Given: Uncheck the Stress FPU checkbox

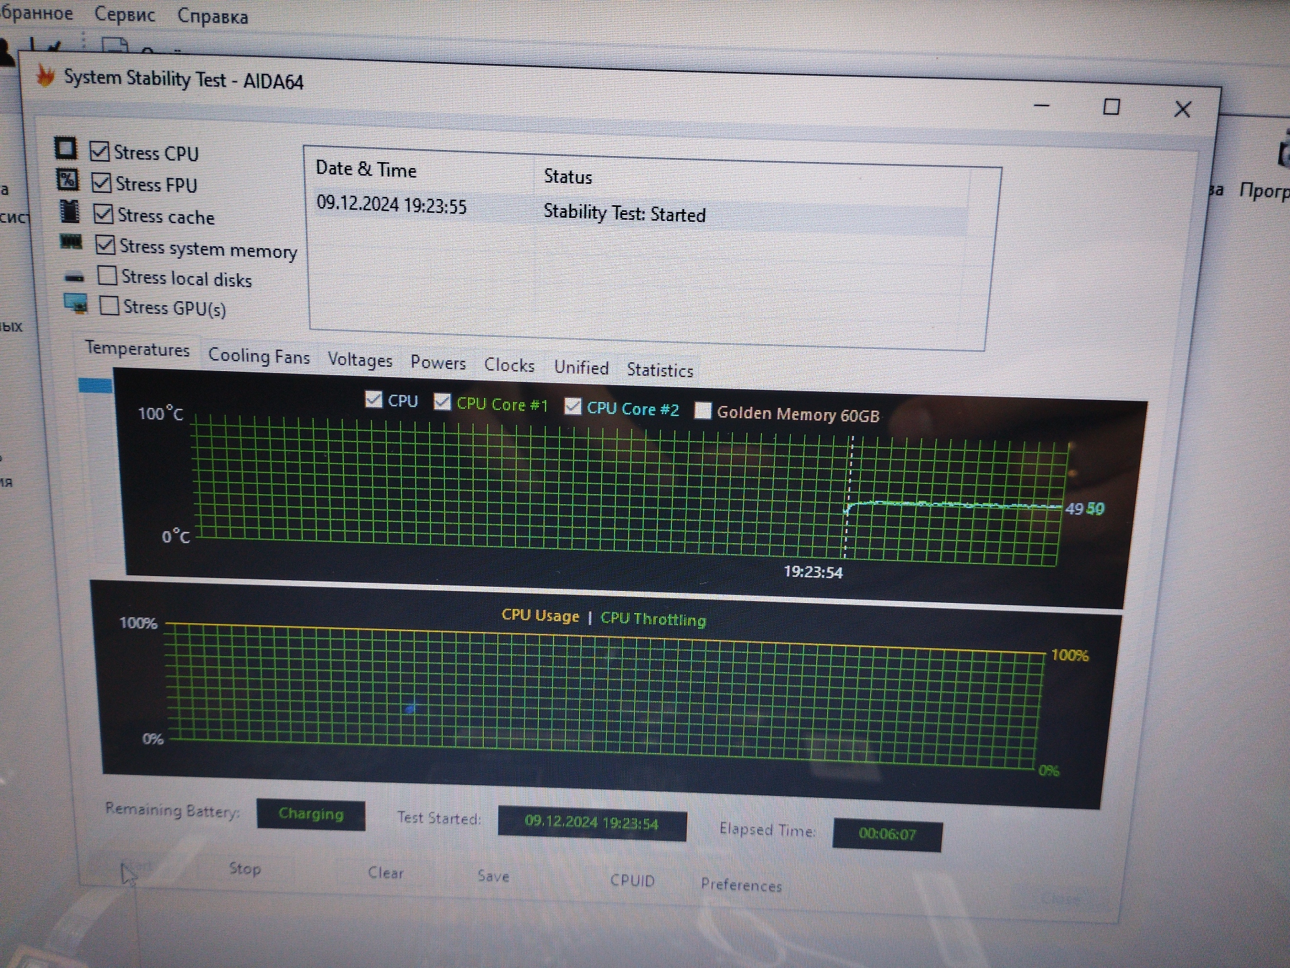Looking at the screenshot, I should [x=101, y=182].
